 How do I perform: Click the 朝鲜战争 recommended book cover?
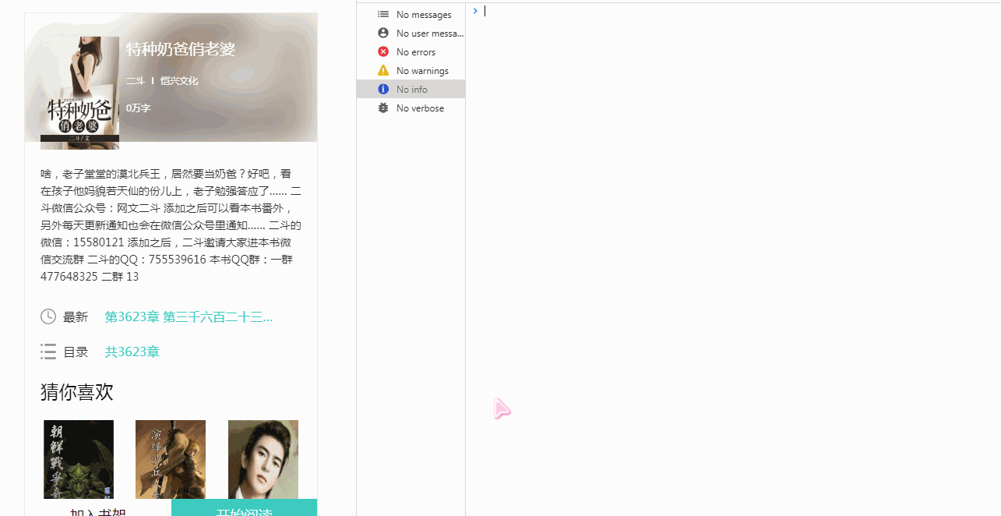click(x=78, y=459)
